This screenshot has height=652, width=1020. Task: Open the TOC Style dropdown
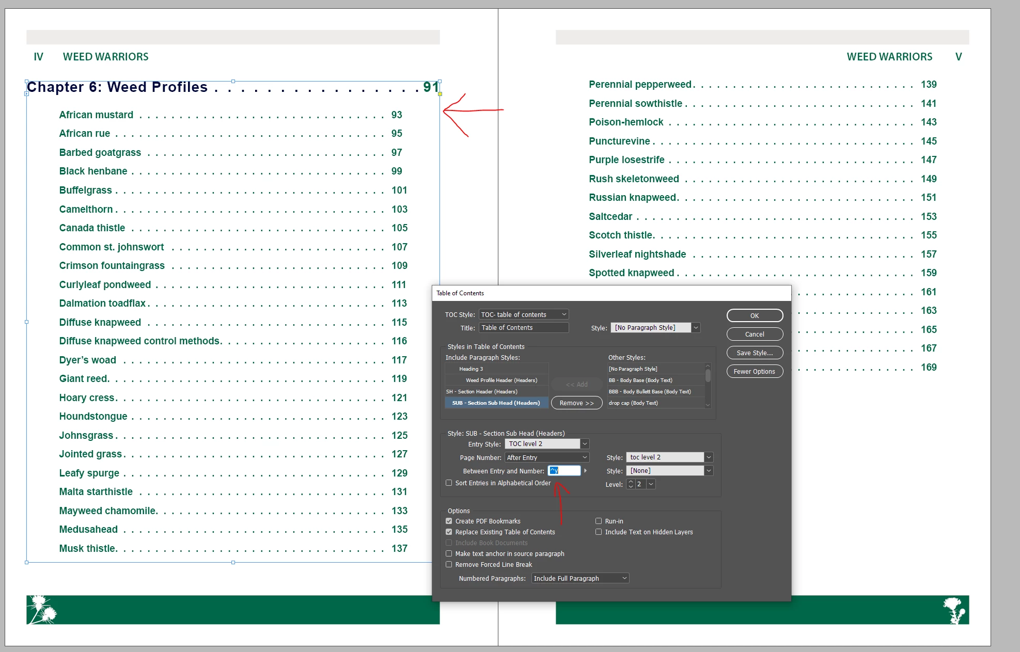[524, 314]
